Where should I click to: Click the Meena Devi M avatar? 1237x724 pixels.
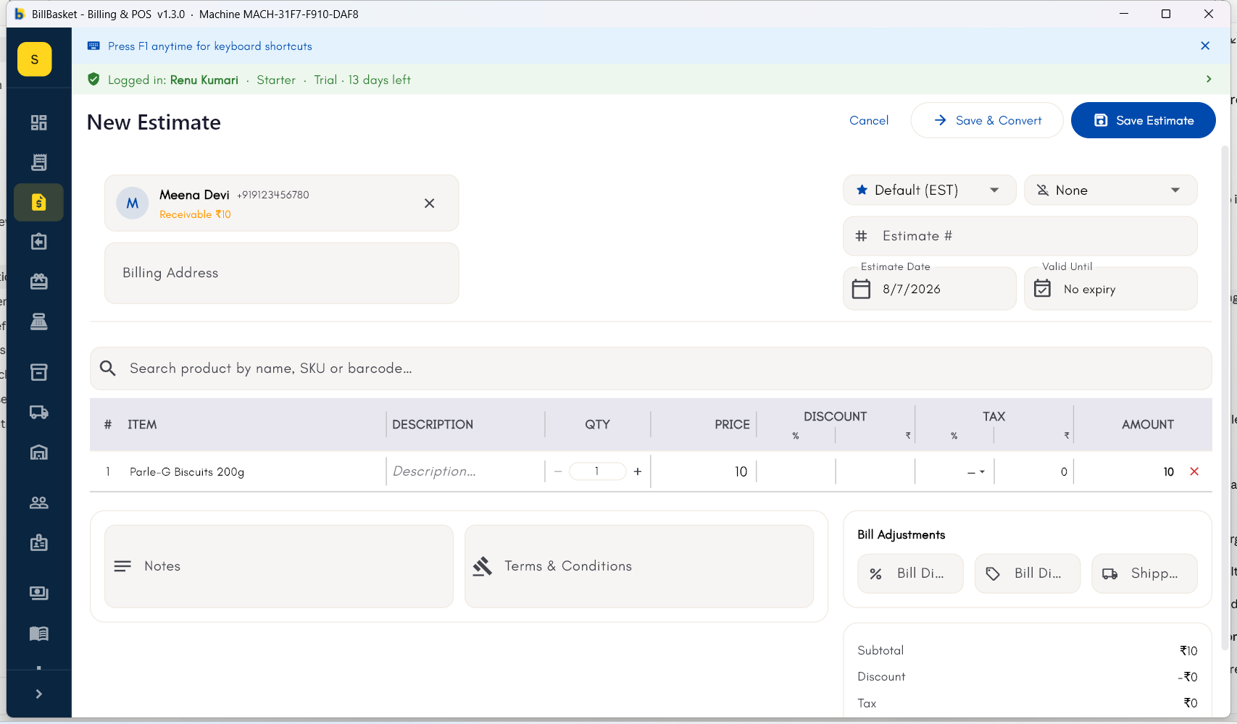pyautogui.click(x=133, y=203)
